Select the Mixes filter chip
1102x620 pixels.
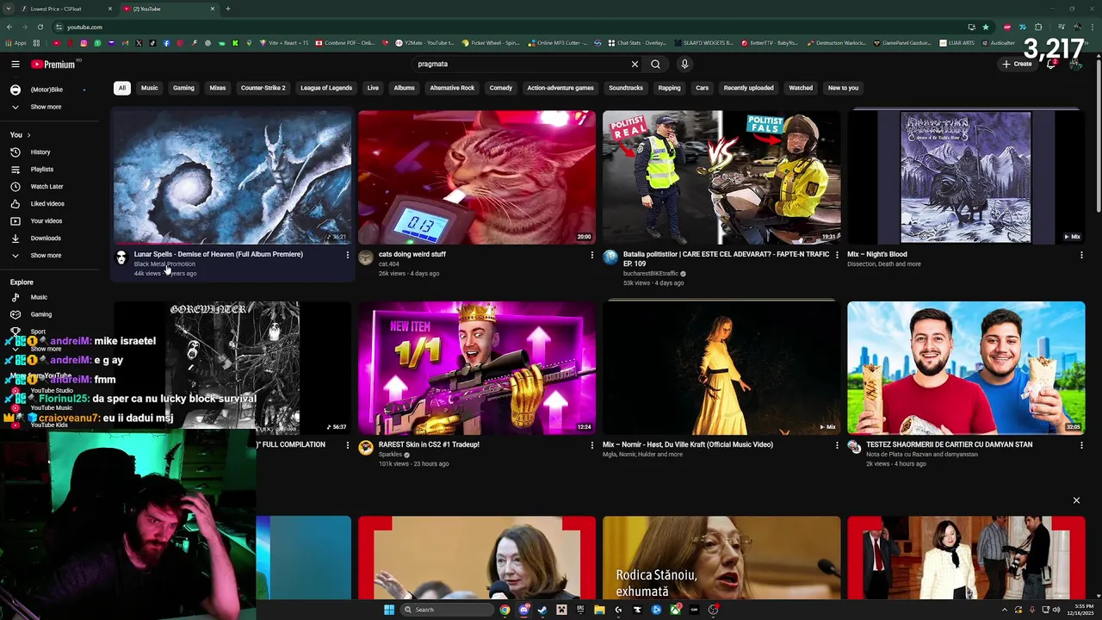218,88
